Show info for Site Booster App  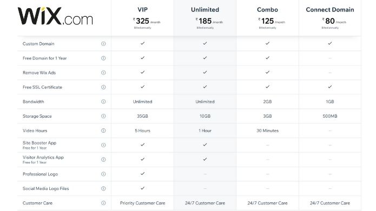[103, 145]
